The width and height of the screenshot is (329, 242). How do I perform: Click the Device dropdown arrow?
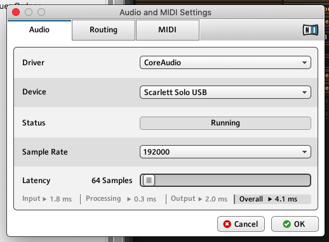pos(304,92)
